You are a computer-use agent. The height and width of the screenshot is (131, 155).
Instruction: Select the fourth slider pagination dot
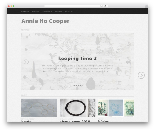tap(78, 85)
